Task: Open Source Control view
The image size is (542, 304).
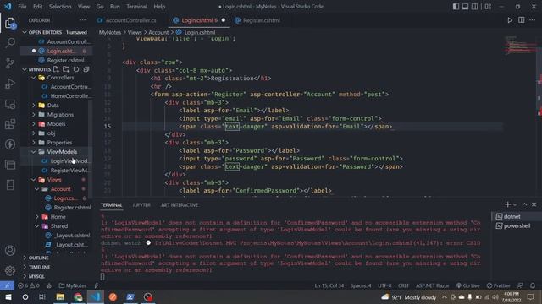Action: 10,63
